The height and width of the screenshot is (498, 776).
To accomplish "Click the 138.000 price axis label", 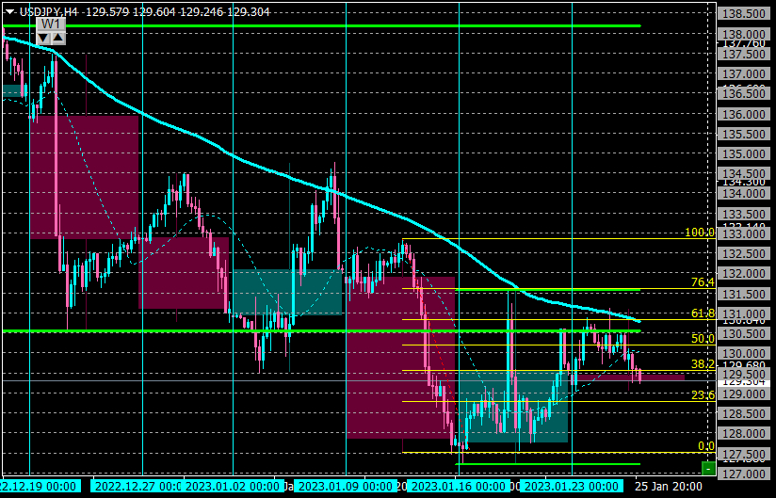I will coord(744,34).
